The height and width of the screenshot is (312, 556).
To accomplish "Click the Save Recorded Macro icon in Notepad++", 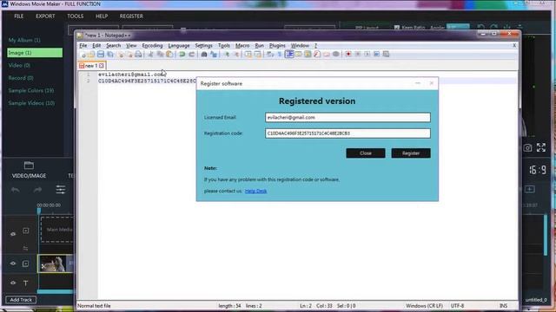I will [x=386, y=54].
